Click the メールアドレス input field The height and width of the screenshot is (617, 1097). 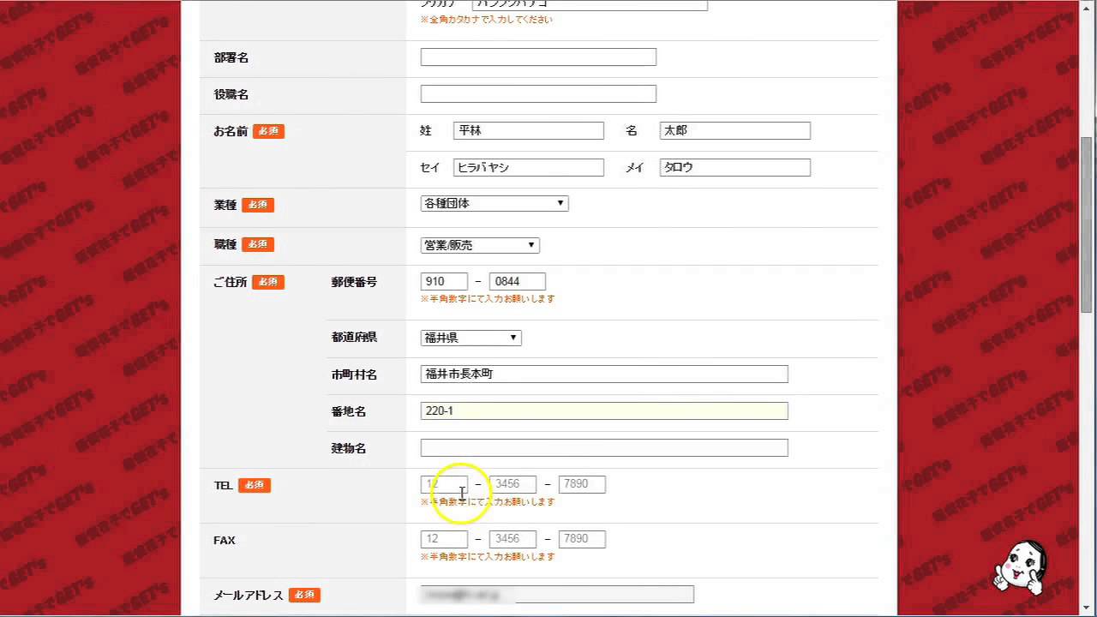pos(557,594)
